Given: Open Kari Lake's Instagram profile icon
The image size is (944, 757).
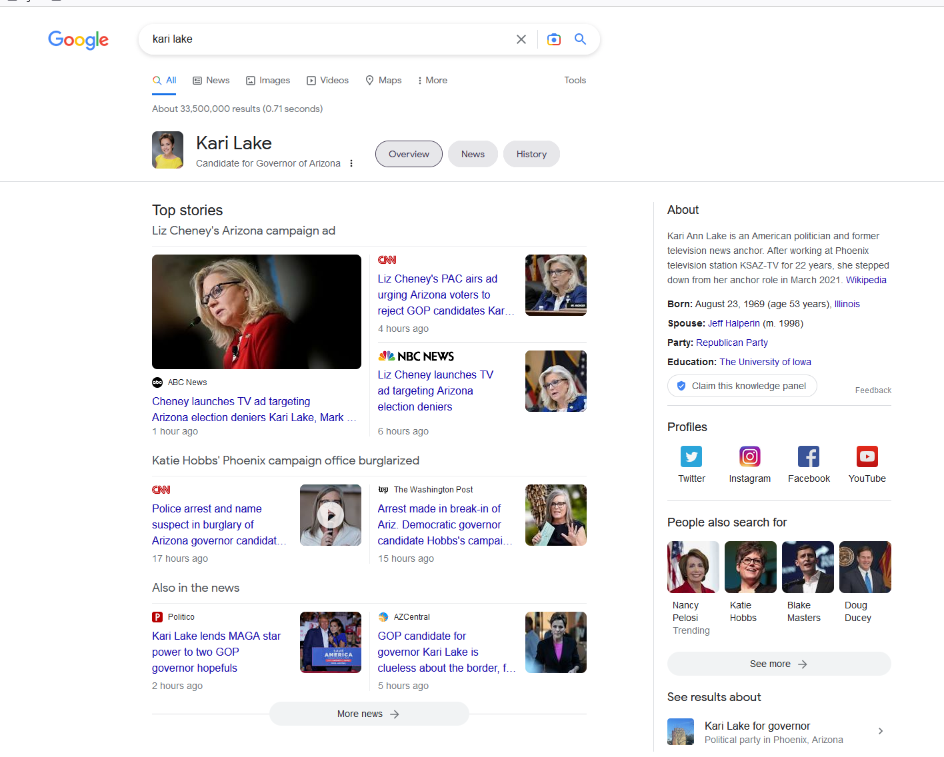Looking at the screenshot, I should (749, 456).
